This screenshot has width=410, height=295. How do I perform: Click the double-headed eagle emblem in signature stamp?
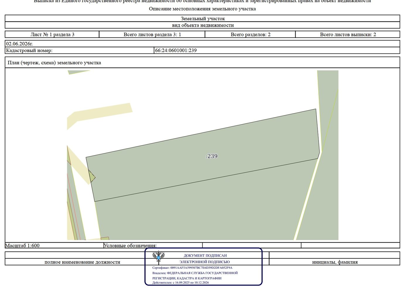pos(158,257)
